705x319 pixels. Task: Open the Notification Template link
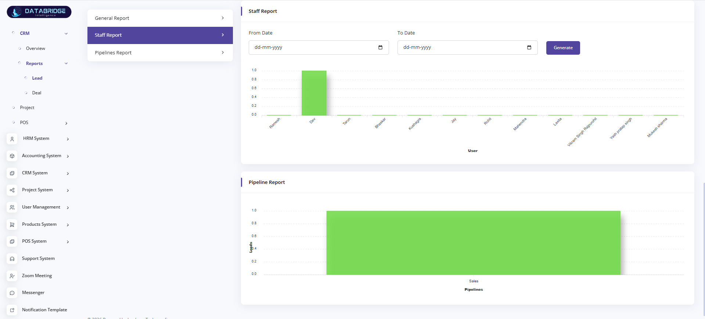tap(44, 310)
